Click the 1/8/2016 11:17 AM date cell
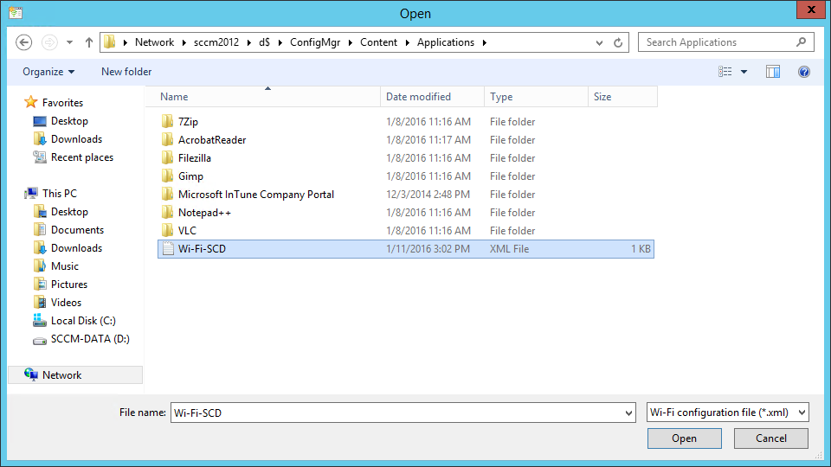The height and width of the screenshot is (467, 831). [428, 140]
